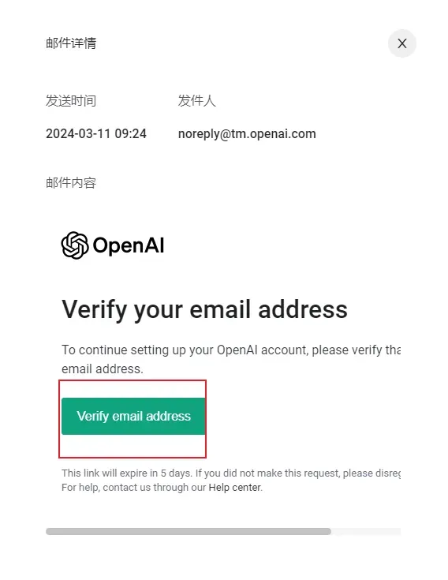The width and height of the screenshot is (448, 580).
Task: Click the For help, contact us text
Action: [x=133, y=488]
